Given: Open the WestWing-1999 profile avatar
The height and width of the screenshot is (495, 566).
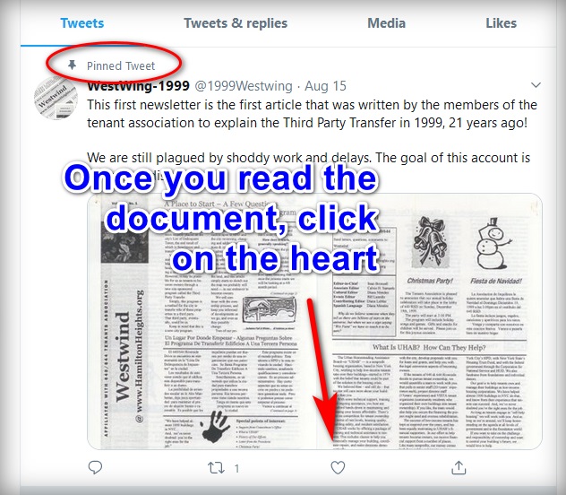Looking at the screenshot, I should coord(56,98).
